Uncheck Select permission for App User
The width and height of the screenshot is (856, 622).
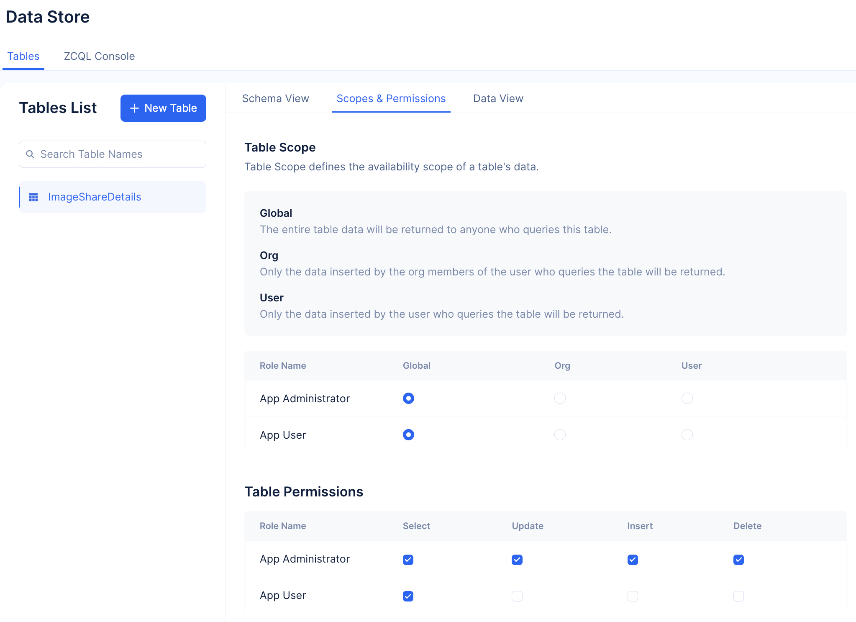(x=408, y=596)
